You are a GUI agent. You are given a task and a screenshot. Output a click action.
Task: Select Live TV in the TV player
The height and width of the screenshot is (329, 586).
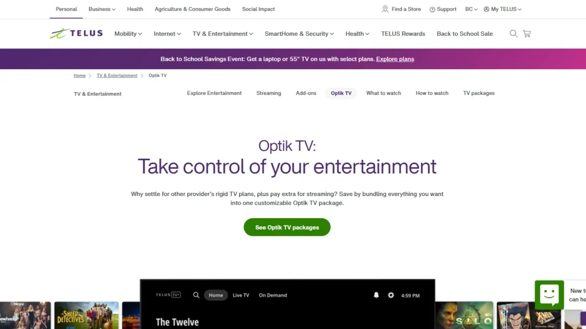coord(241,295)
